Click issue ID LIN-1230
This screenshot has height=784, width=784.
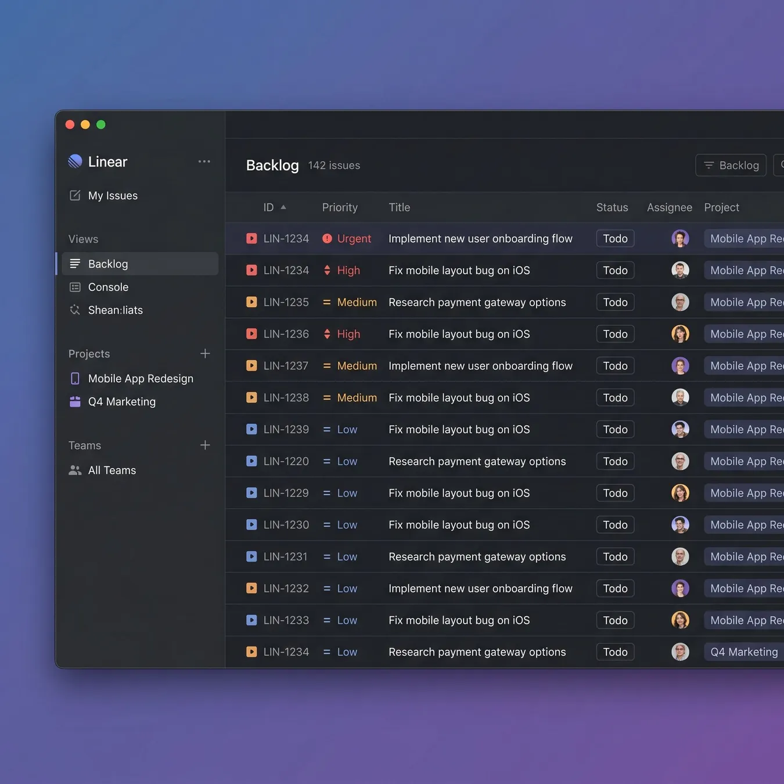[x=286, y=525]
